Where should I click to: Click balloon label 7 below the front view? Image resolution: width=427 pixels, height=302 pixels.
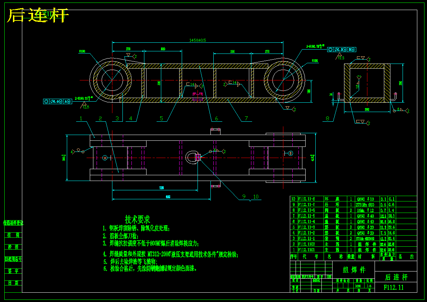pyautogui.click(x=246, y=118)
